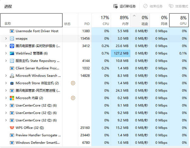The height and width of the screenshot is (148, 190).
Task: Click the suspended status icon for Microsoft 内容
Action: tap(73, 98)
